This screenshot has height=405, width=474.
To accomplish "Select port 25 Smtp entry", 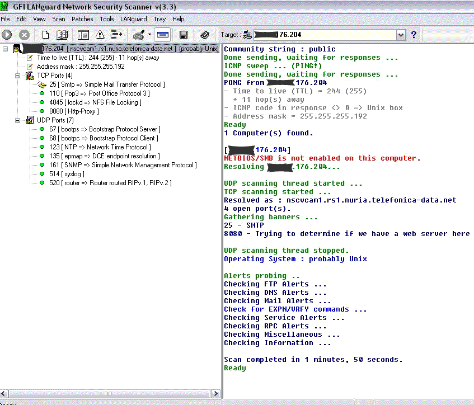I will click(x=107, y=84).
